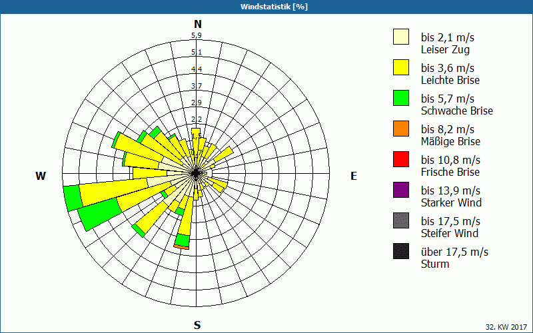Click the 'E' compass label
The height and width of the screenshot is (333, 533).
[x=354, y=176]
